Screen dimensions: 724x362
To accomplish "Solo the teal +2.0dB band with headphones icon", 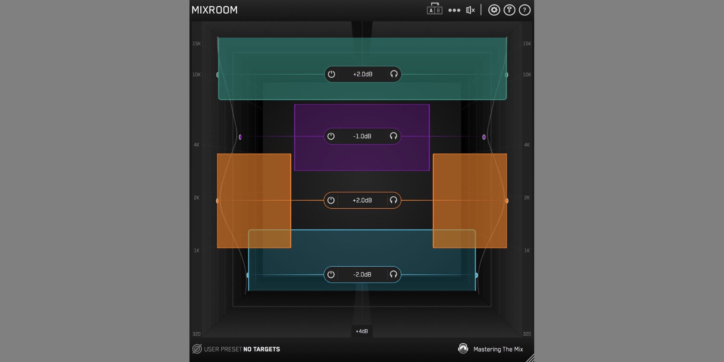I will click(393, 74).
